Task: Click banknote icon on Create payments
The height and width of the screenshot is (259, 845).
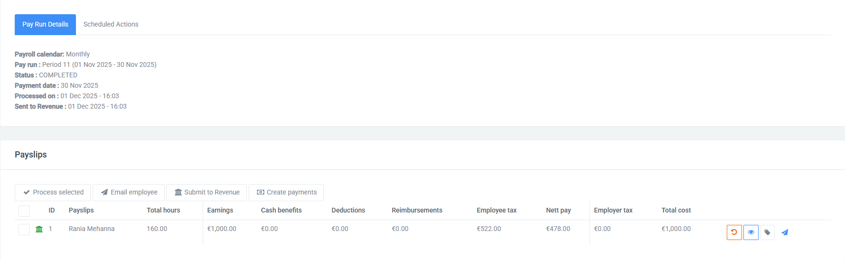Action: [261, 193]
